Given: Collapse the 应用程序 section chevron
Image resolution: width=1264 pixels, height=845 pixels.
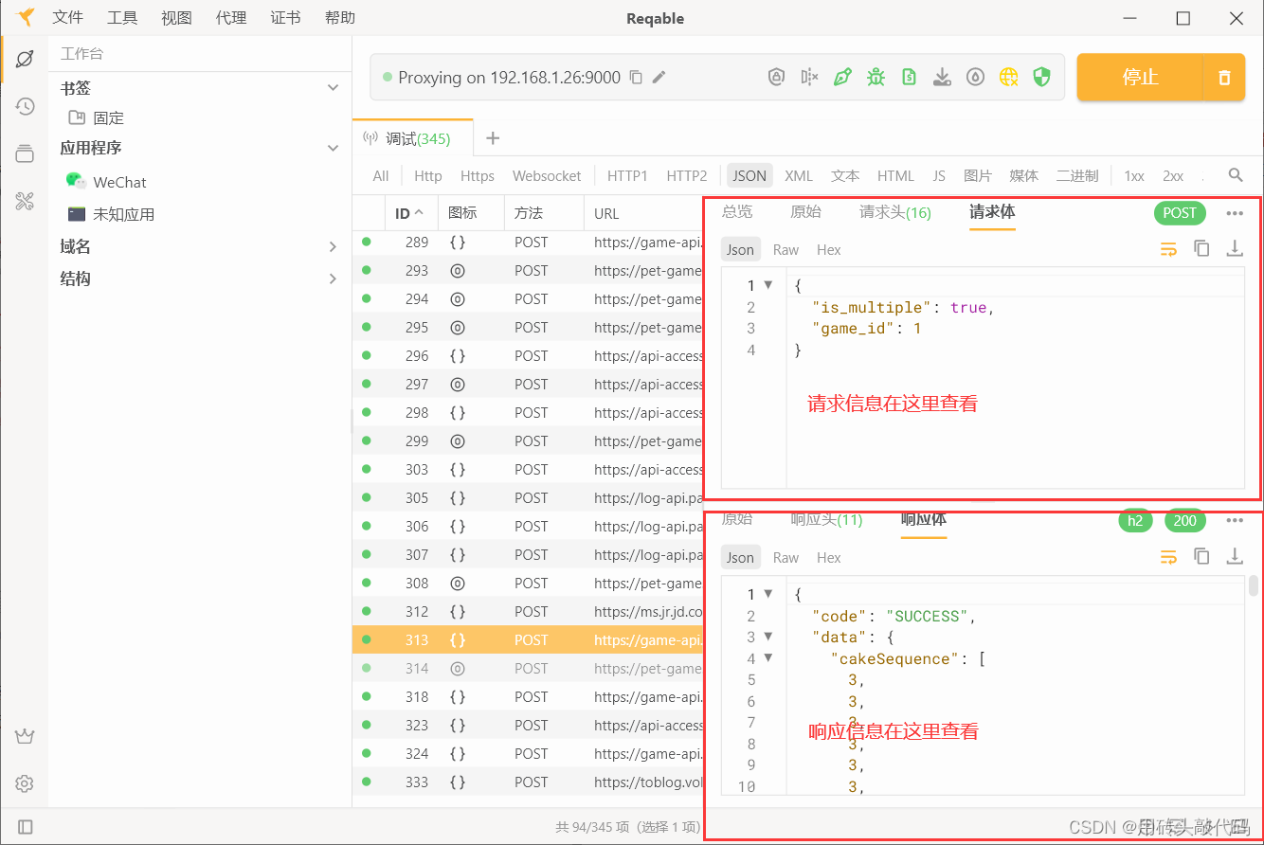Looking at the screenshot, I should (x=333, y=148).
